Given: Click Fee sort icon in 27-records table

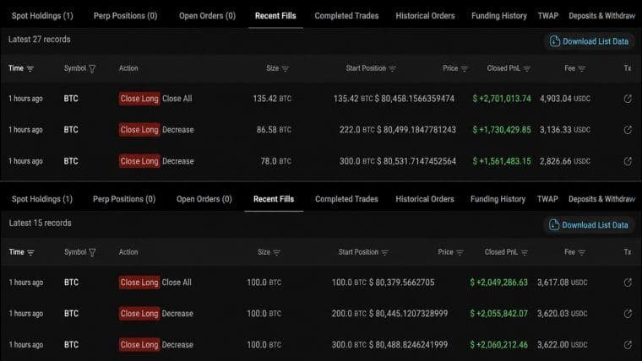Looking at the screenshot, I should (x=582, y=68).
